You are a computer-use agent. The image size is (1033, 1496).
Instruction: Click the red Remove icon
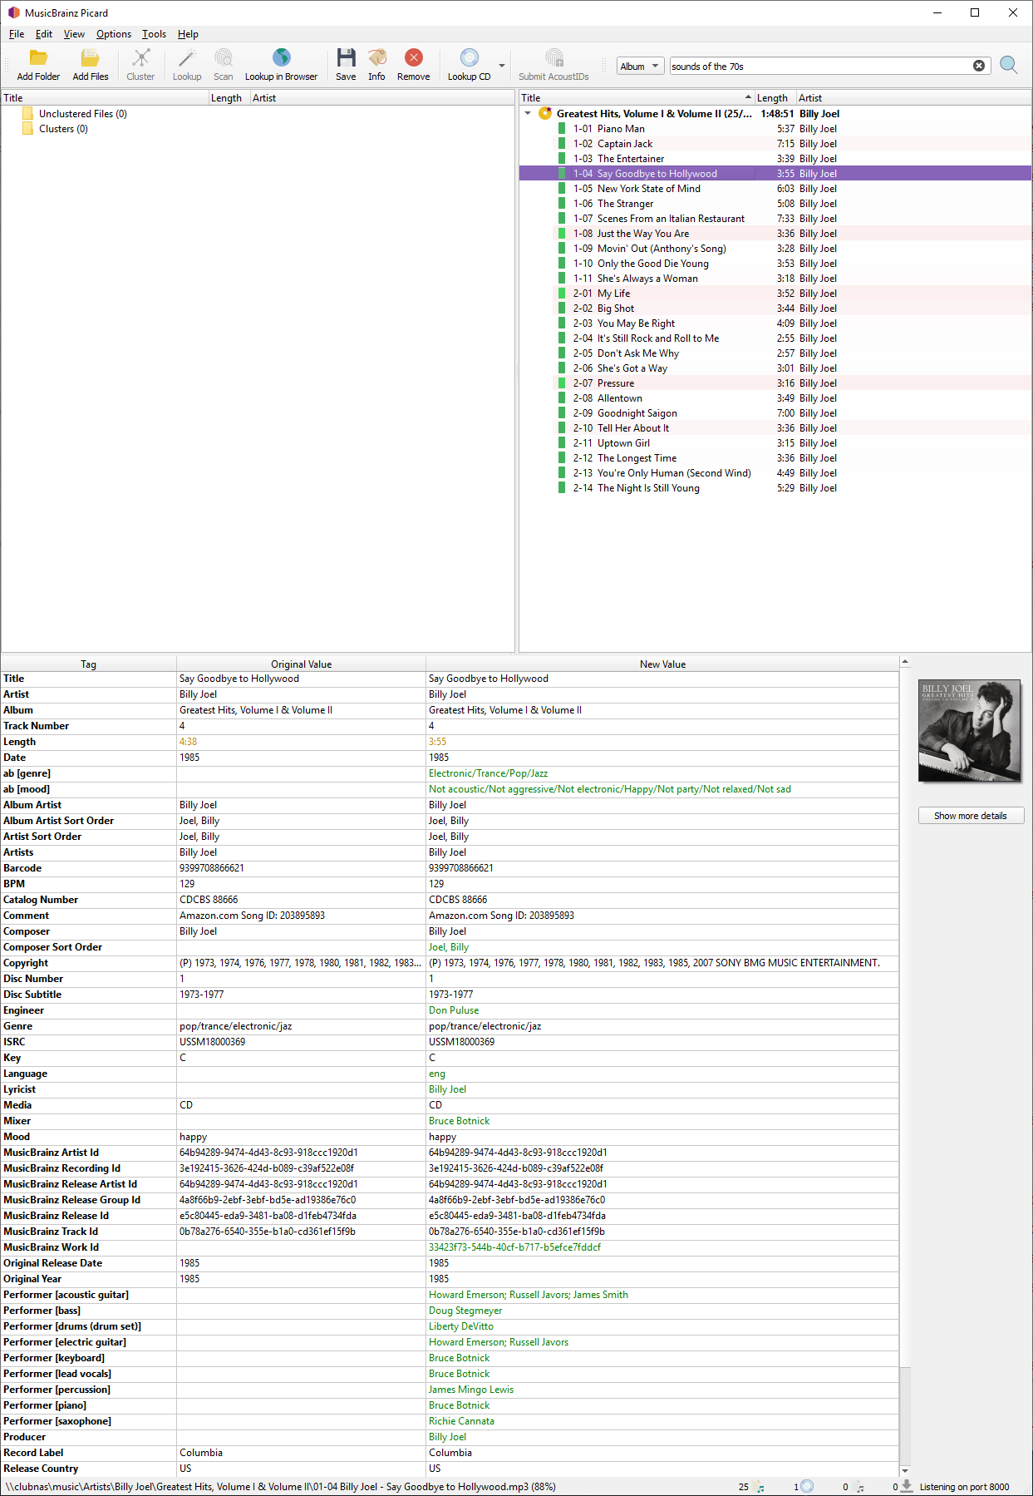pyautogui.click(x=413, y=57)
